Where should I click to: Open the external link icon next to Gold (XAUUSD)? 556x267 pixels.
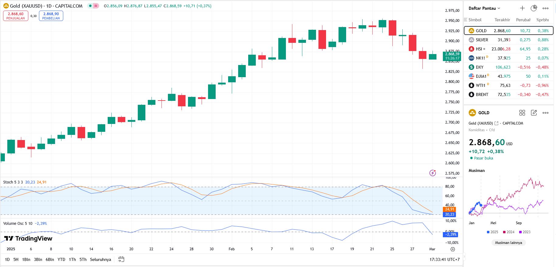[x=496, y=123]
